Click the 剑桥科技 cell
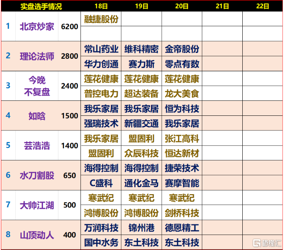Screen dimensions: 284x250 click(182, 212)
